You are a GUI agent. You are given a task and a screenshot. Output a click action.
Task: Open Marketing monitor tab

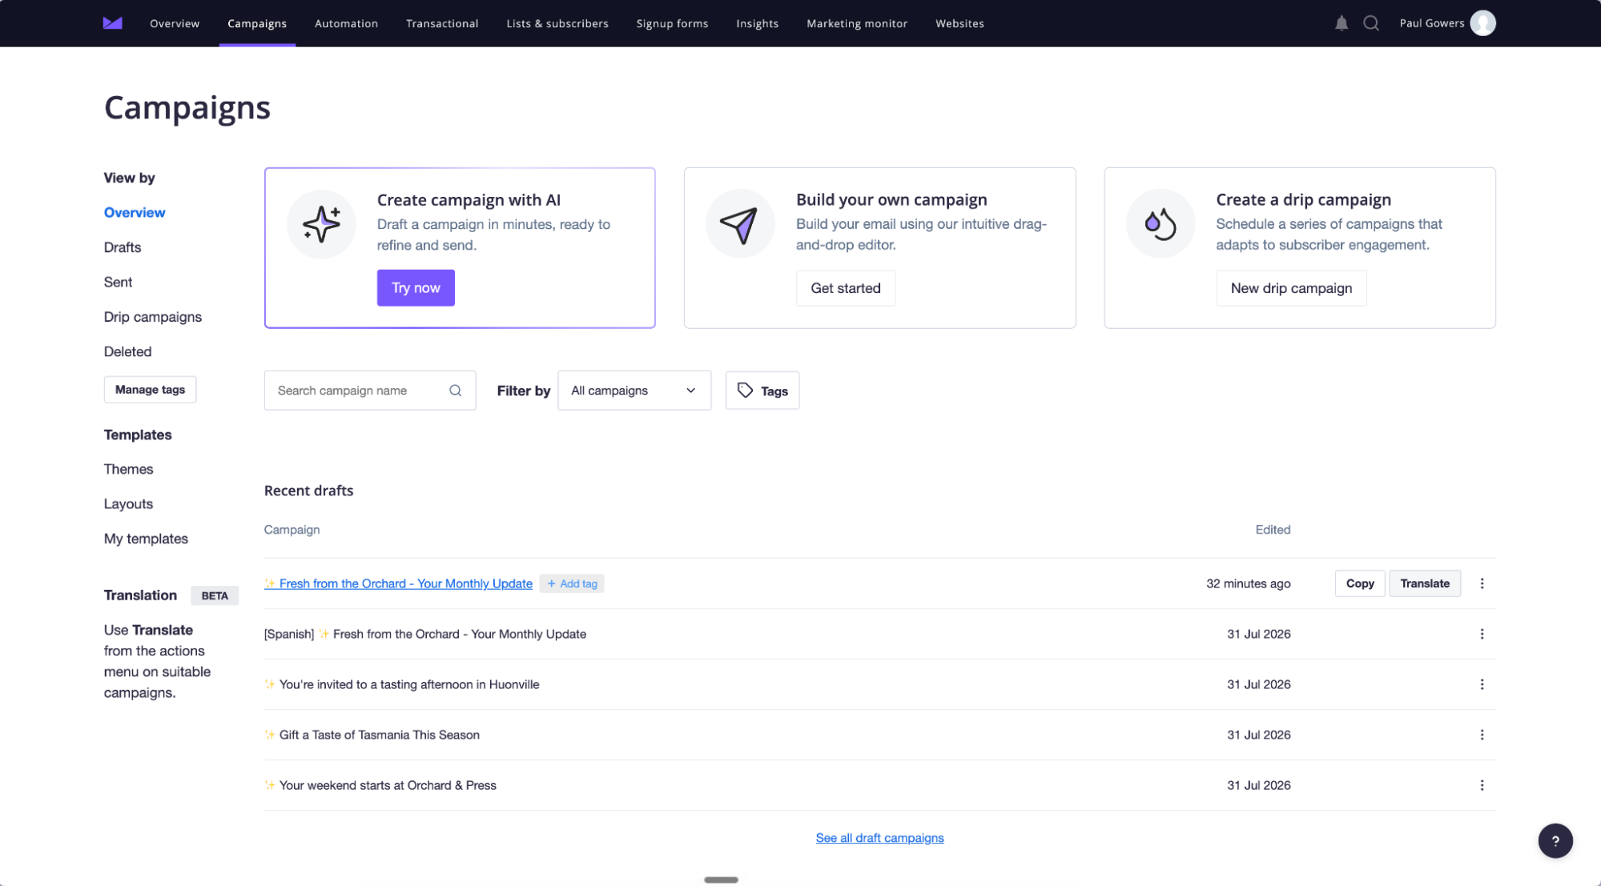tap(857, 23)
